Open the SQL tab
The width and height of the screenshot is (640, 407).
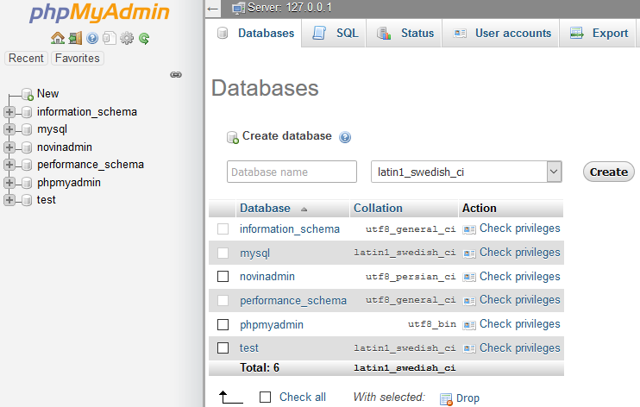336,33
